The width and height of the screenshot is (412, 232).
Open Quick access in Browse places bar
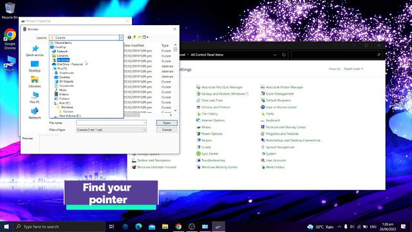(35, 51)
